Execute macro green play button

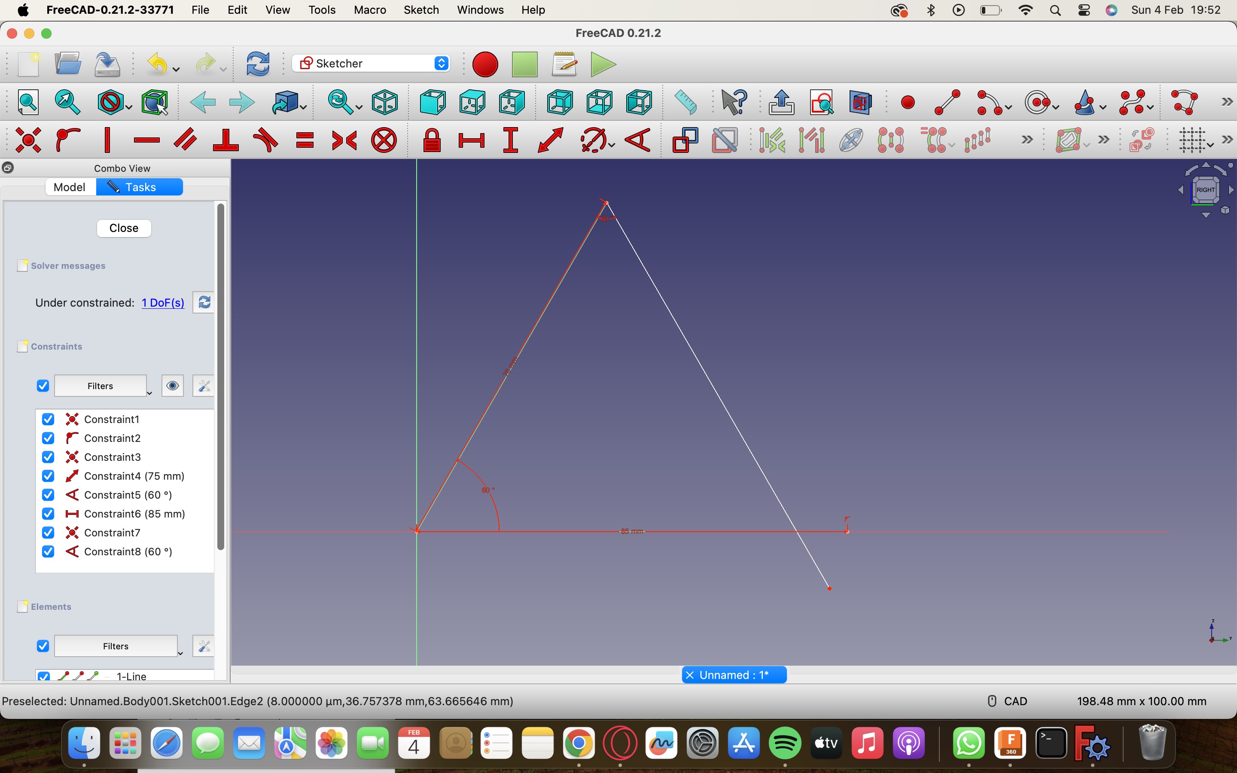[603, 64]
